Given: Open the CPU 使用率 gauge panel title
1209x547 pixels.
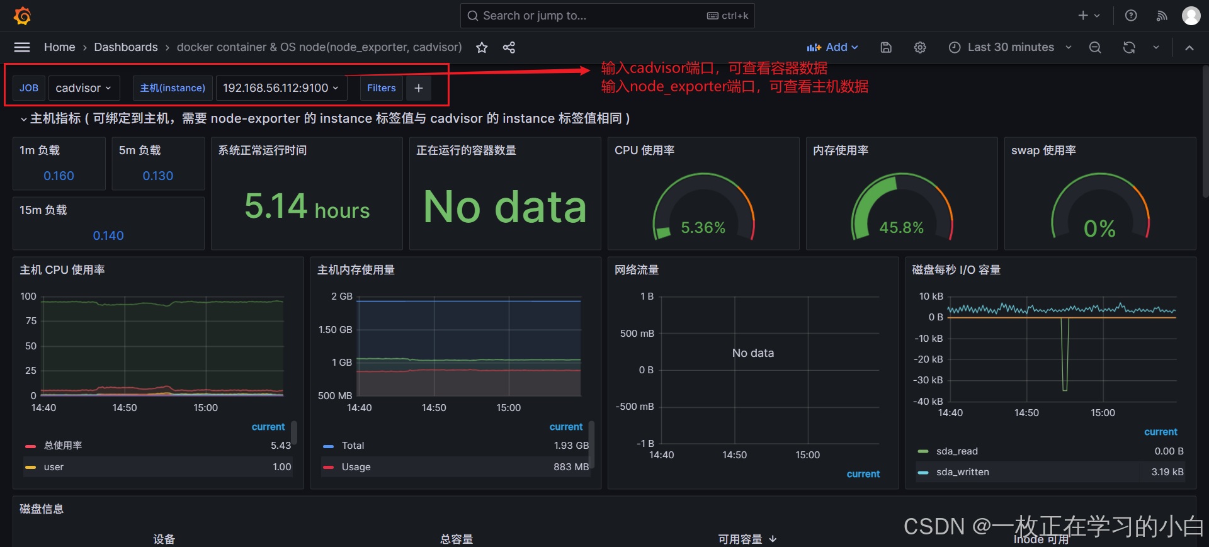Looking at the screenshot, I should (645, 150).
